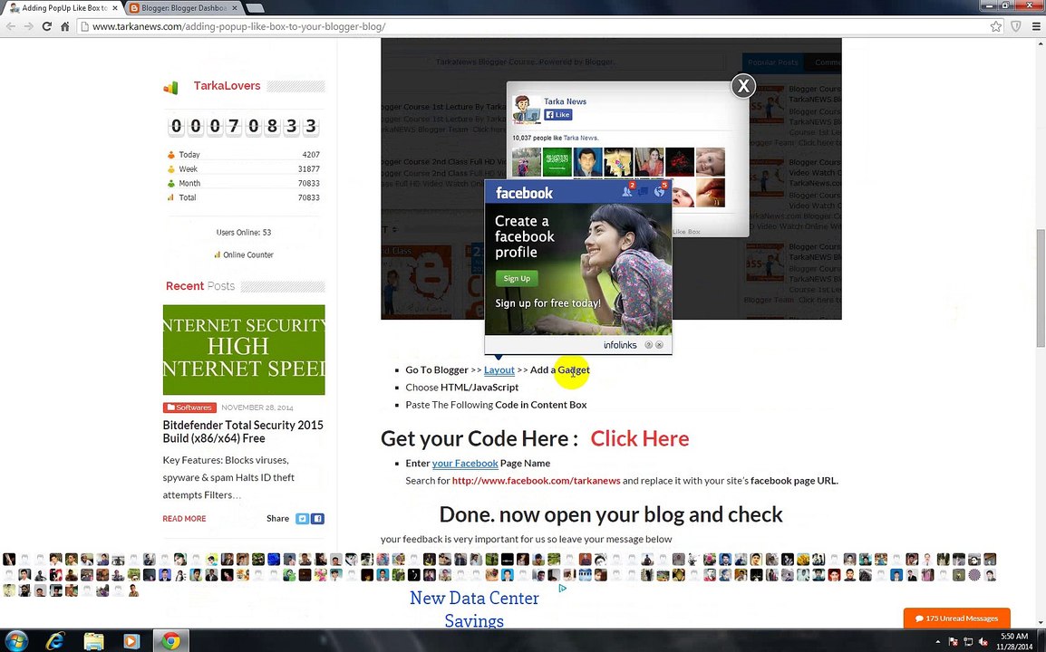
Task: Click the New Data Center Savings ad
Action: click(x=474, y=609)
